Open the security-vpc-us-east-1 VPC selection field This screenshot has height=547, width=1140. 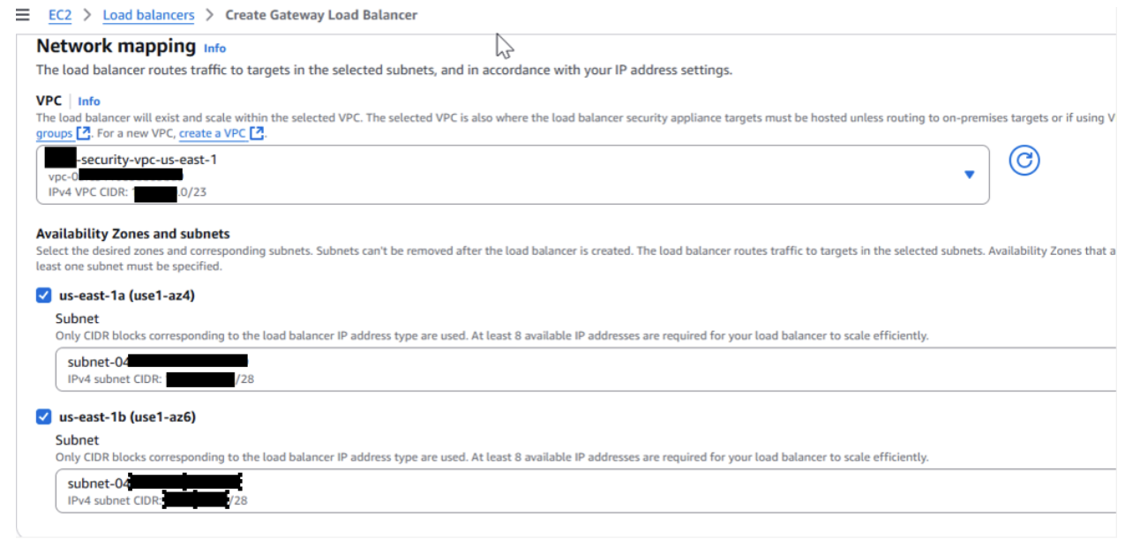tap(512, 175)
